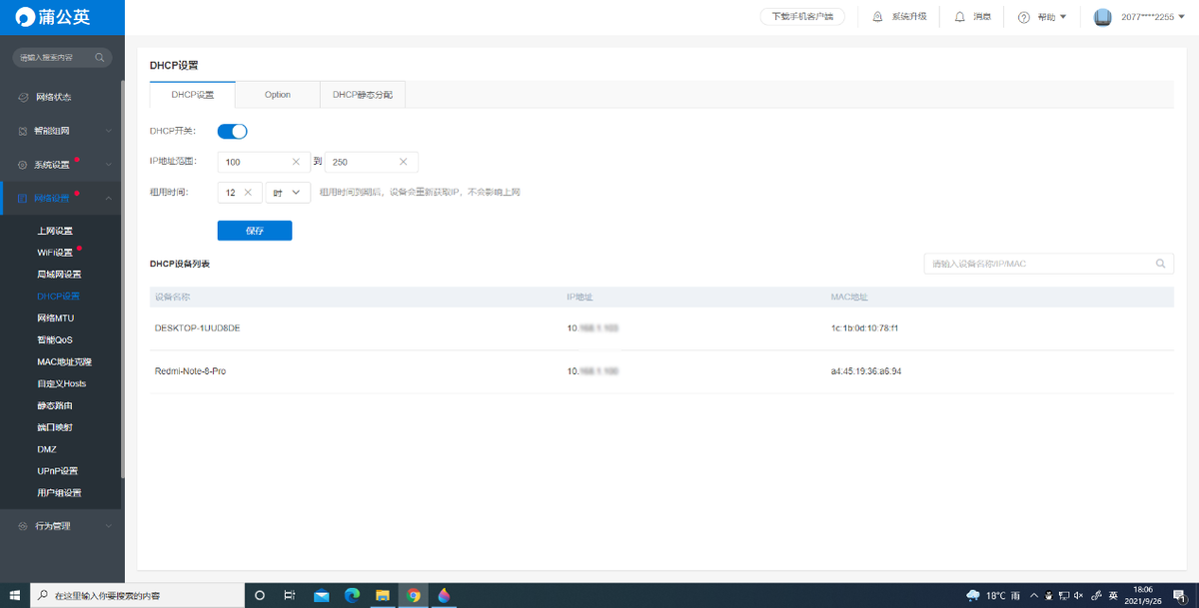Viewport: 1199px width, 608px height.
Task: Click the 保存 save button
Action: (255, 231)
